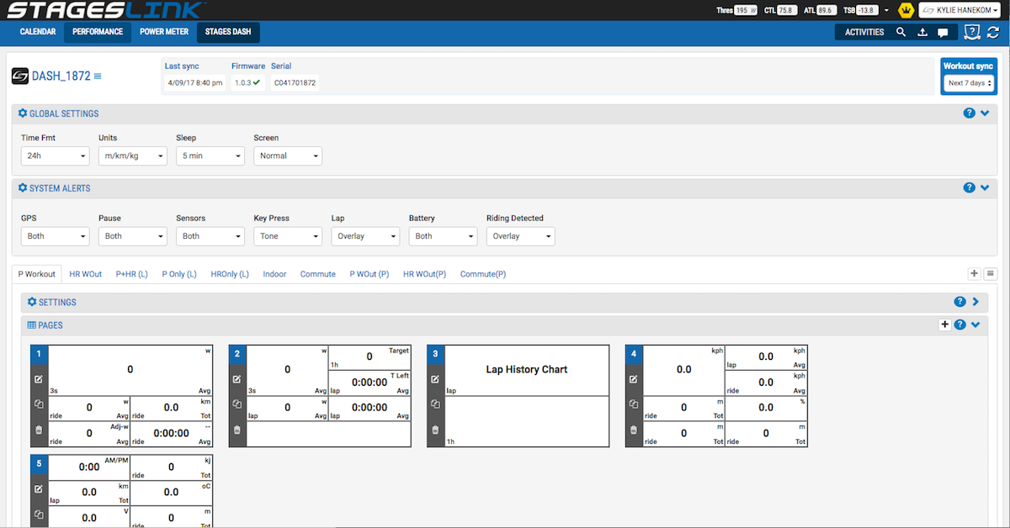The height and width of the screenshot is (528, 1010).
Task: Add a new page with the plus icon in Pages
Action: click(944, 325)
